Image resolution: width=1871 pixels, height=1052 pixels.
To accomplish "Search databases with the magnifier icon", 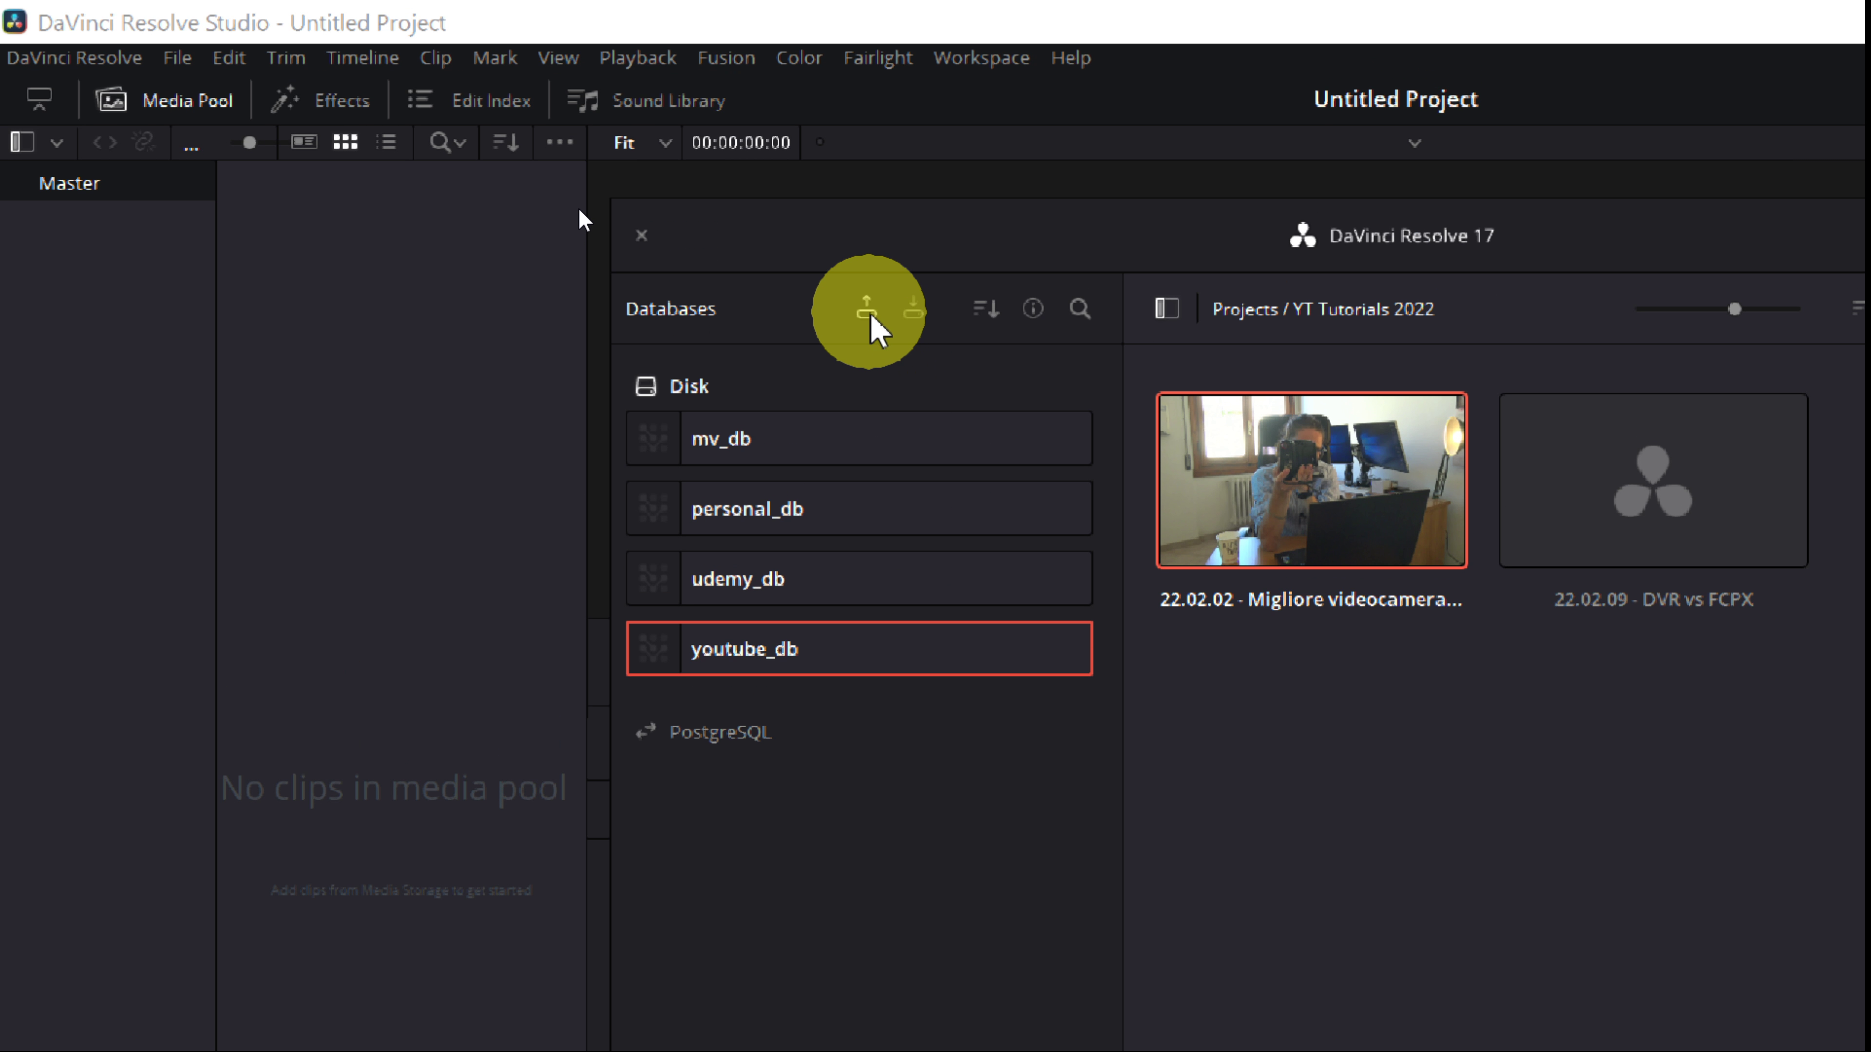I will coord(1080,309).
